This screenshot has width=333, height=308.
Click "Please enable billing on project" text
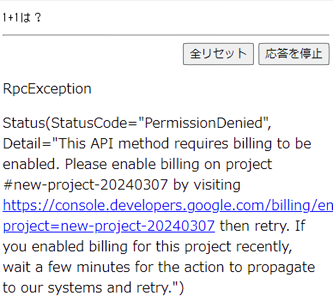pyautogui.click(x=169, y=164)
